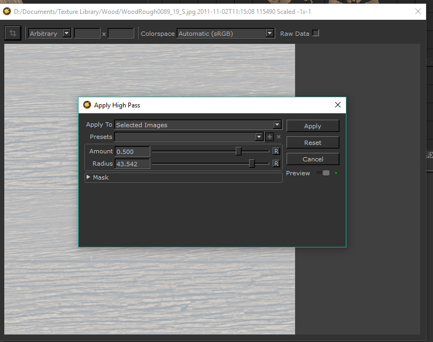
Task: Close the image viewer window
Action: point(418,11)
